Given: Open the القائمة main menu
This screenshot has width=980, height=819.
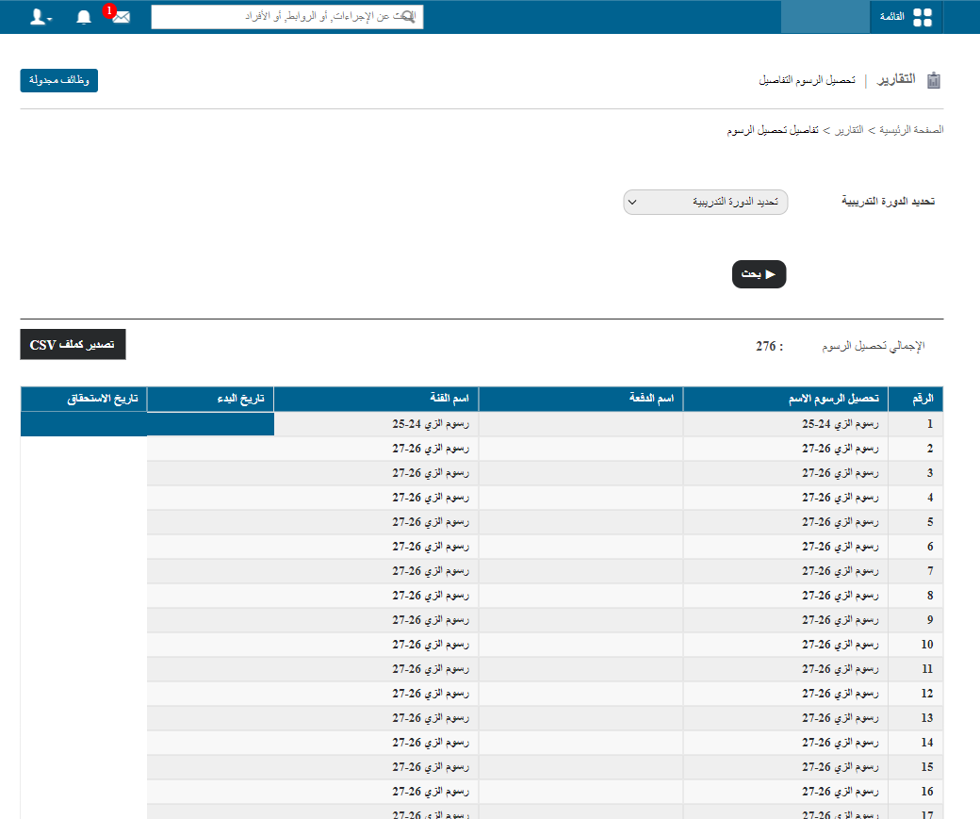Looking at the screenshot, I should coord(906,17).
